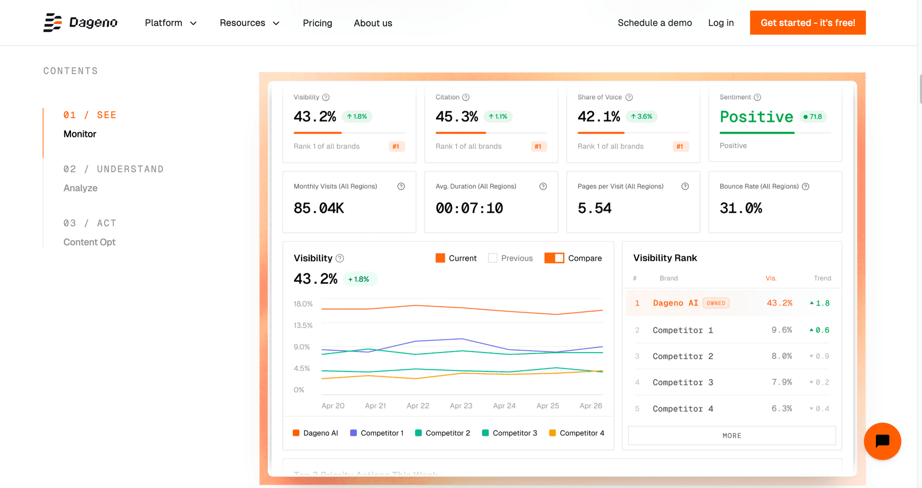Click the Trend column header

pyautogui.click(x=822, y=278)
